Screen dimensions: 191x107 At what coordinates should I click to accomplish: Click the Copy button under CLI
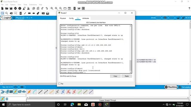115,76
